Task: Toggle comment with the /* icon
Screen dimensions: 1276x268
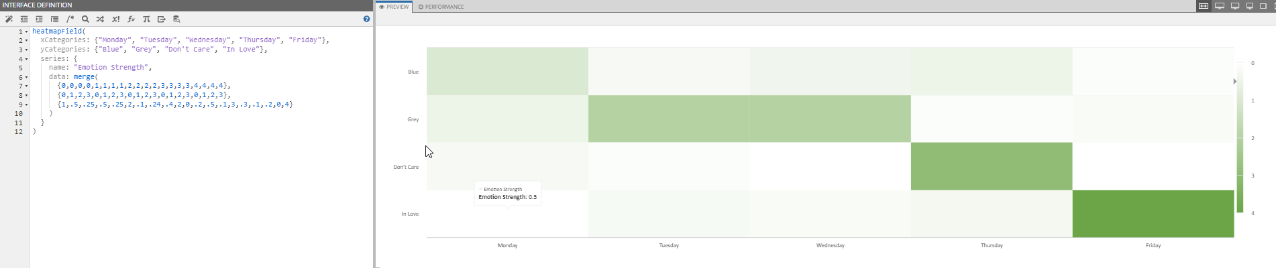Action: (70, 19)
